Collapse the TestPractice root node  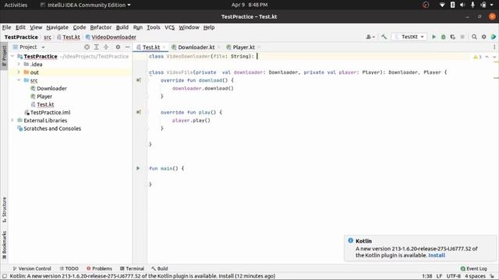pos(12,56)
